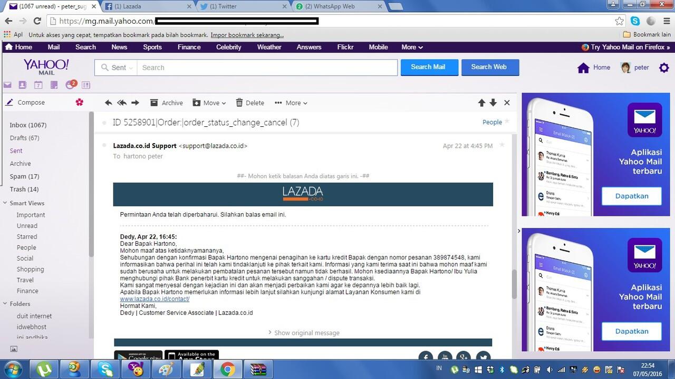675x379 pixels.
Task: Click Impor bookmark sekarang link
Action: click(247, 35)
